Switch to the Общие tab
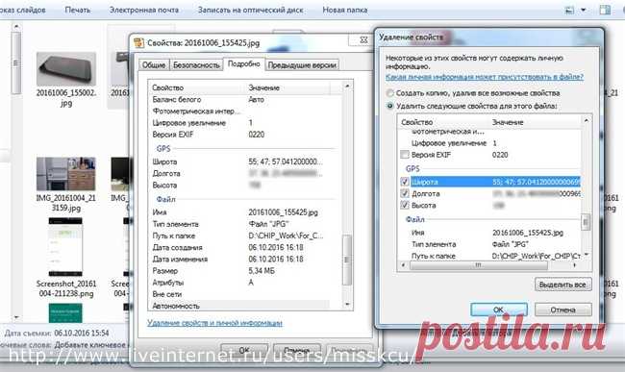 154,65
